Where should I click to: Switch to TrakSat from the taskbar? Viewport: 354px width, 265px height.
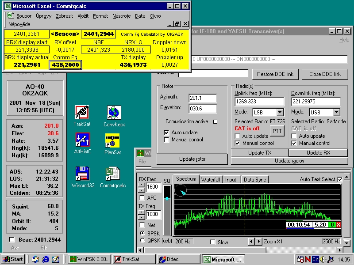pyautogui.click(x=134, y=259)
